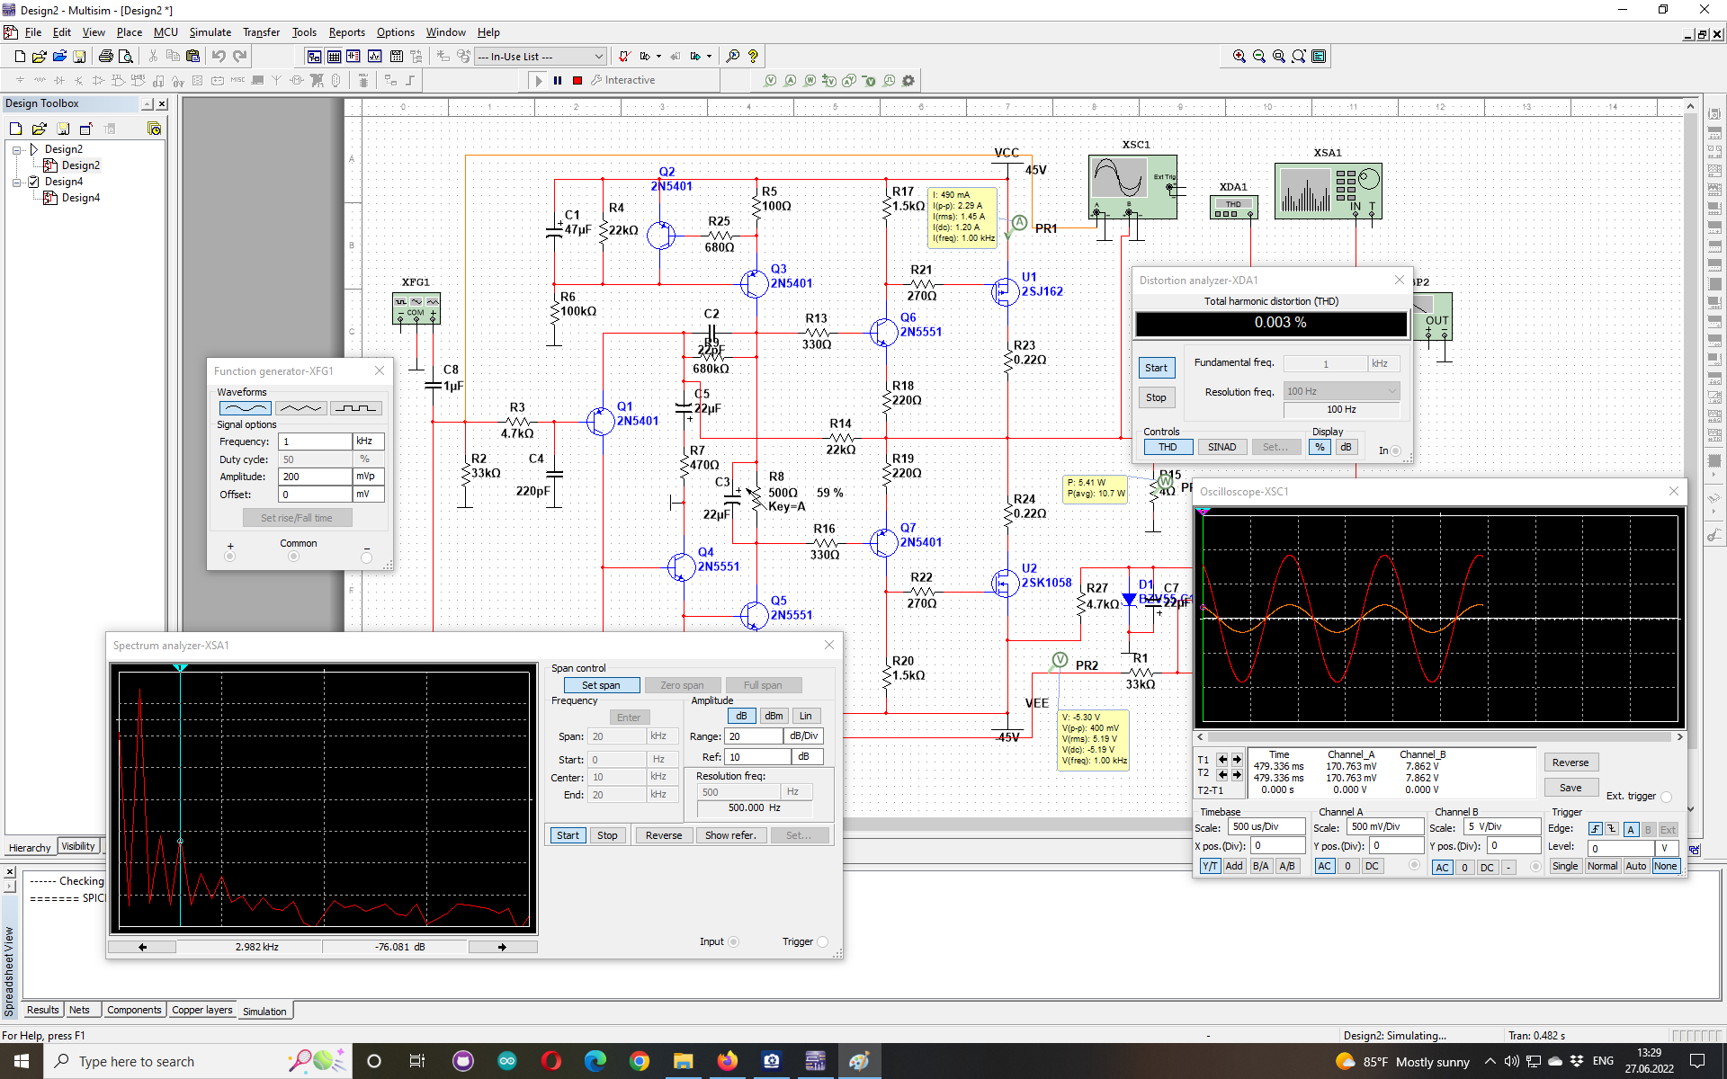Select dBm amplitude in Spectrum analyzer
Screen dimensions: 1727x1079
tap(774, 716)
